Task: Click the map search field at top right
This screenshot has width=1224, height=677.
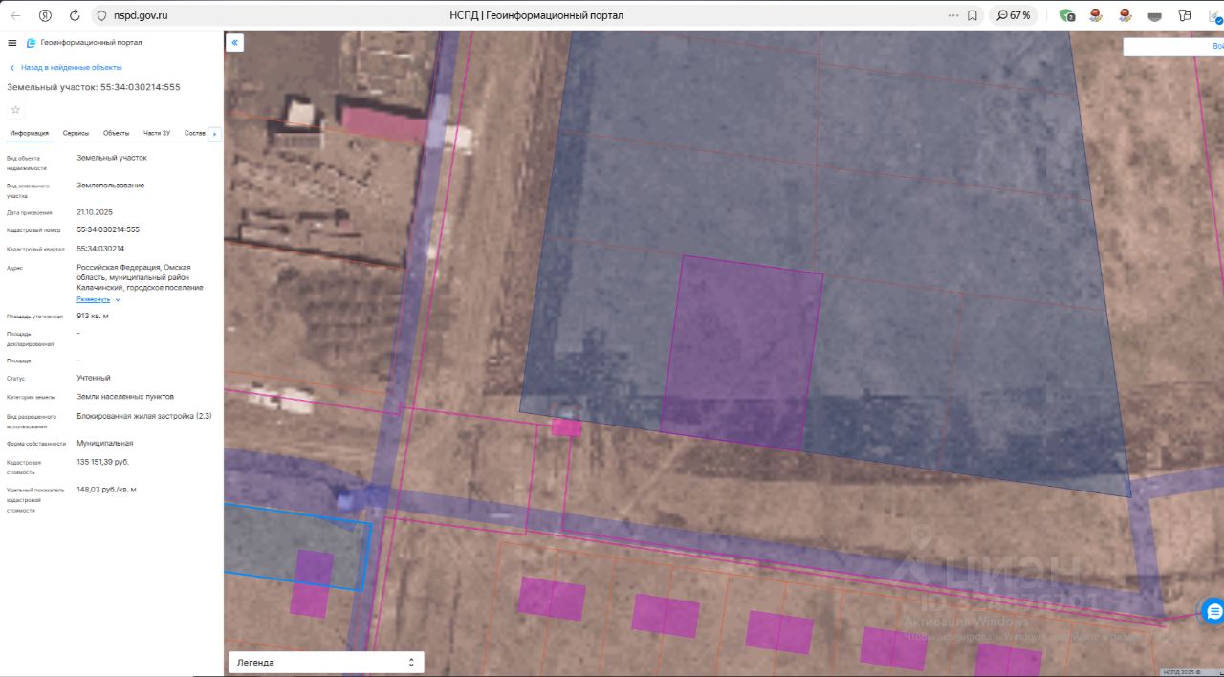Action: pyautogui.click(x=1173, y=46)
